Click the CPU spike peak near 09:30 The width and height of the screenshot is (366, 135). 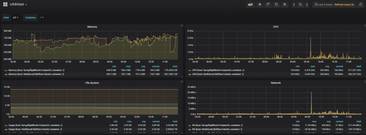(311, 37)
